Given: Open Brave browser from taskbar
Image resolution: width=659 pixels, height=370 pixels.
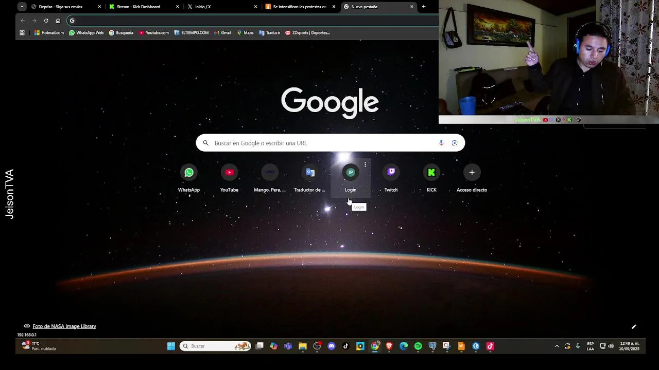Looking at the screenshot, I should pyautogui.click(x=389, y=346).
